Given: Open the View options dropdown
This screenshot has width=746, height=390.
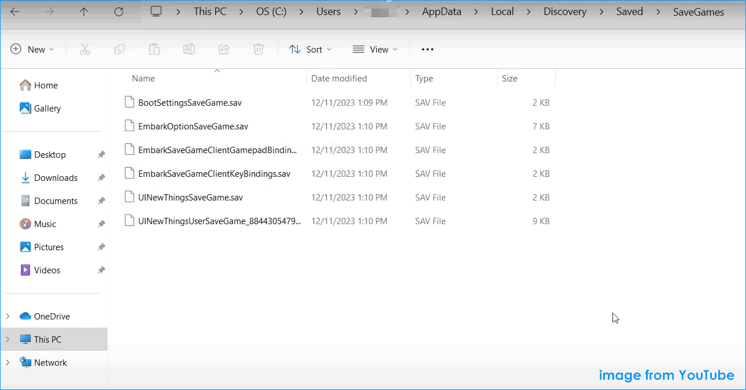Looking at the screenshot, I should 375,50.
